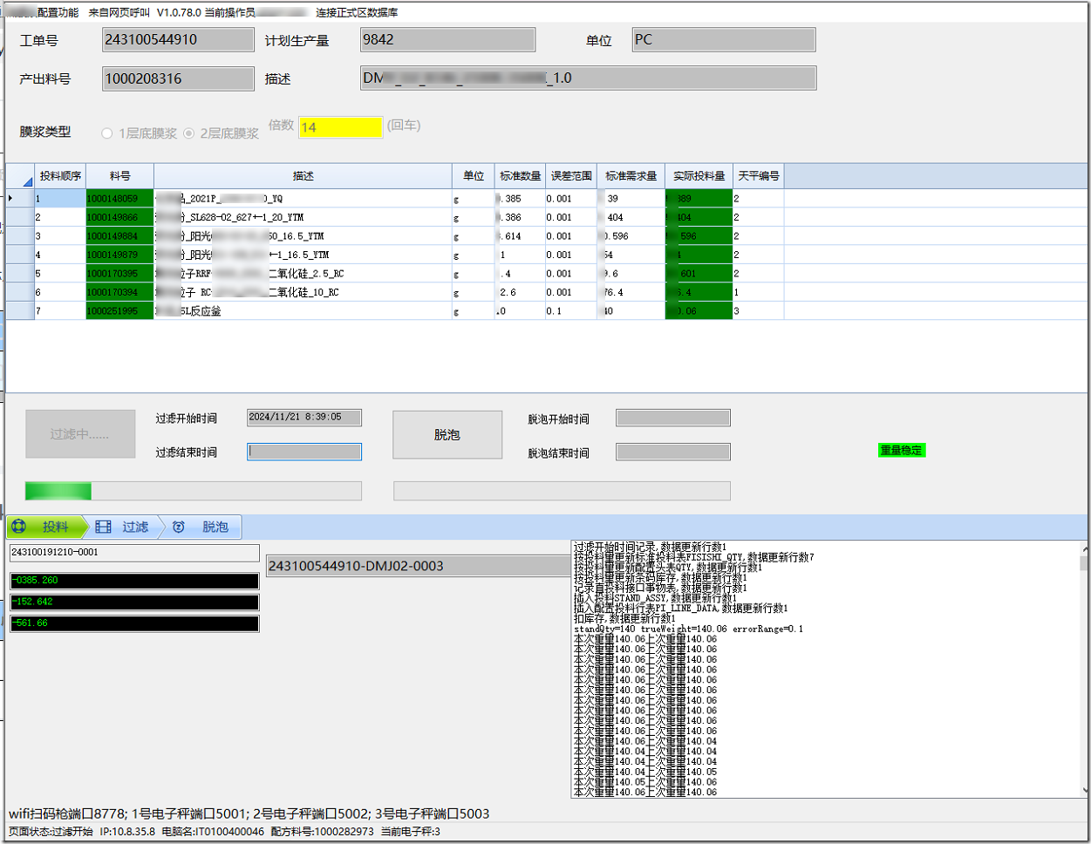Click the 过滤开始时间 field showing 2024/11/21
The image size is (1091, 844).
click(304, 418)
